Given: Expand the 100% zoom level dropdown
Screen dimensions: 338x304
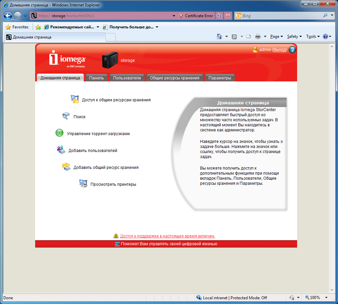Looking at the screenshot, I should pyautogui.click(x=327, y=298).
